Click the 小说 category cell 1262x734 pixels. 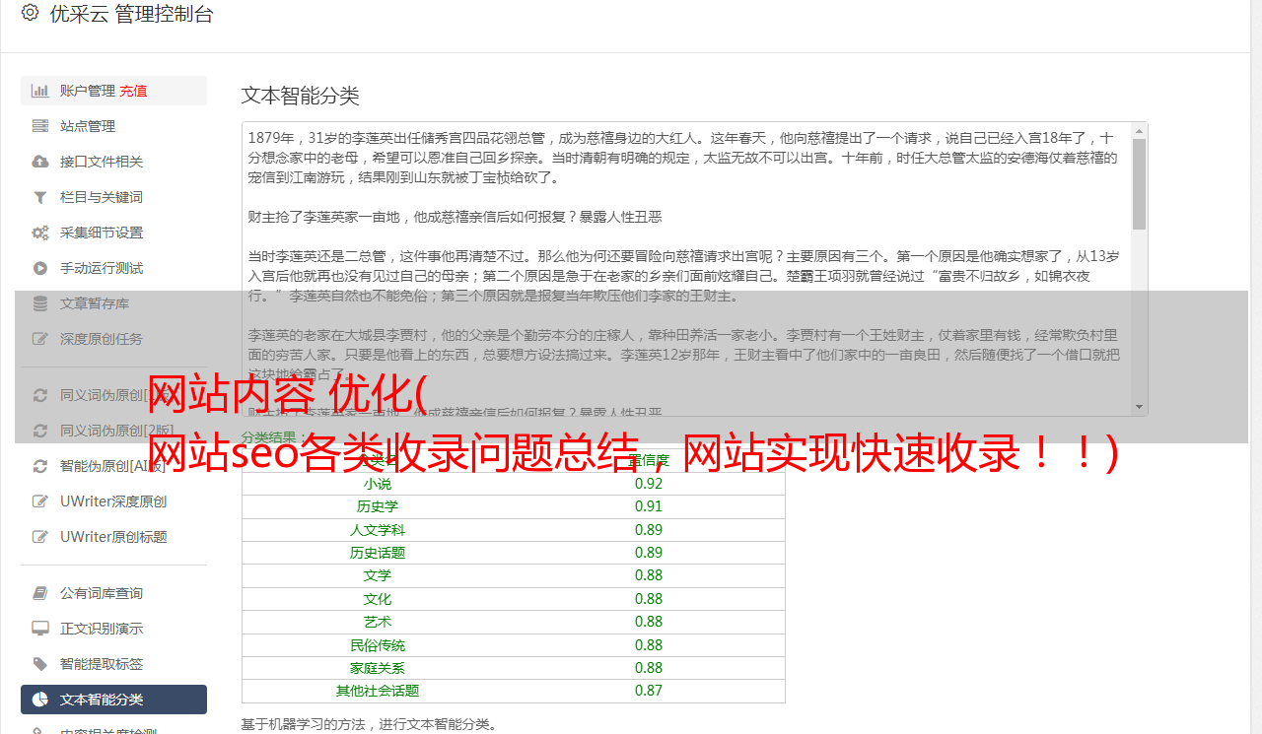tap(378, 484)
